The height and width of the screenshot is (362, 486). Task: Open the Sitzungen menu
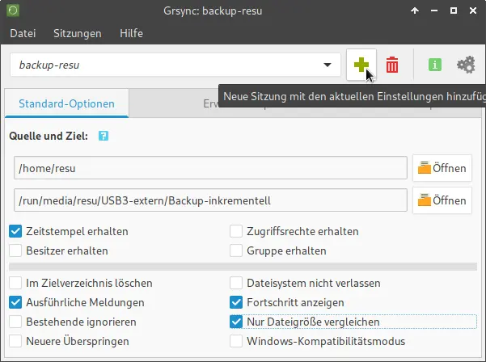click(78, 34)
